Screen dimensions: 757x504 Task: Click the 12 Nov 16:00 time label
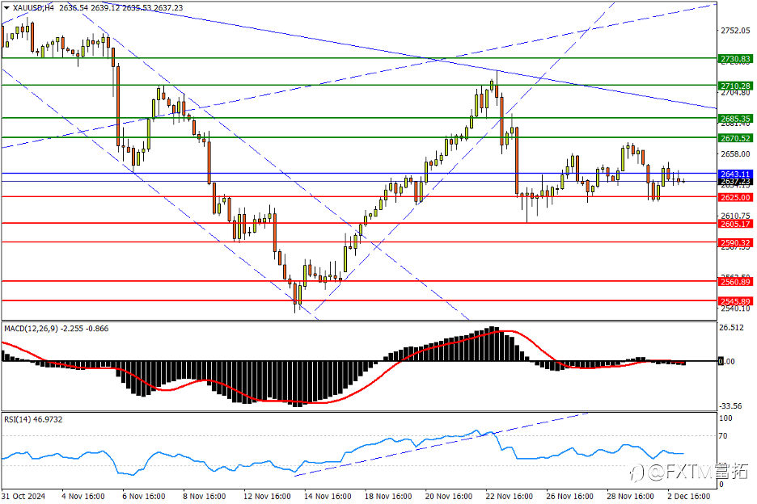[267, 496]
